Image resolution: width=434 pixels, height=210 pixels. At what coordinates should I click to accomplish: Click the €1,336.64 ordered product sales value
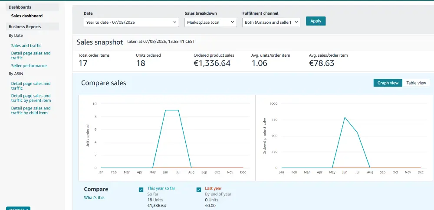(212, 63)
